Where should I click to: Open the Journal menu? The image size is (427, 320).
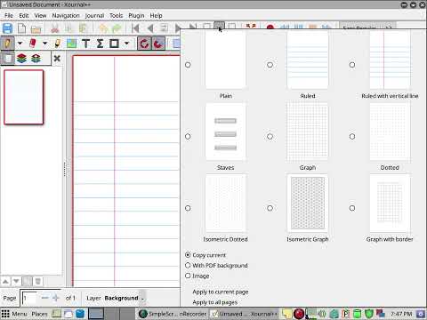point(94,15)
